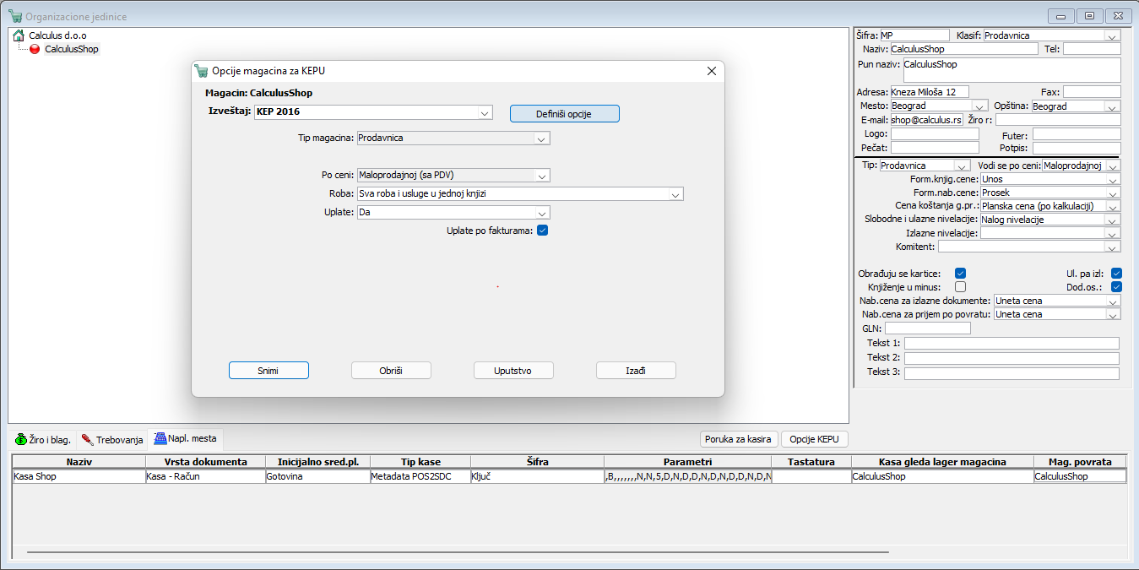Click the Calculus d.o.o house icon
The image size is (1139, 570).
[18, 35]
